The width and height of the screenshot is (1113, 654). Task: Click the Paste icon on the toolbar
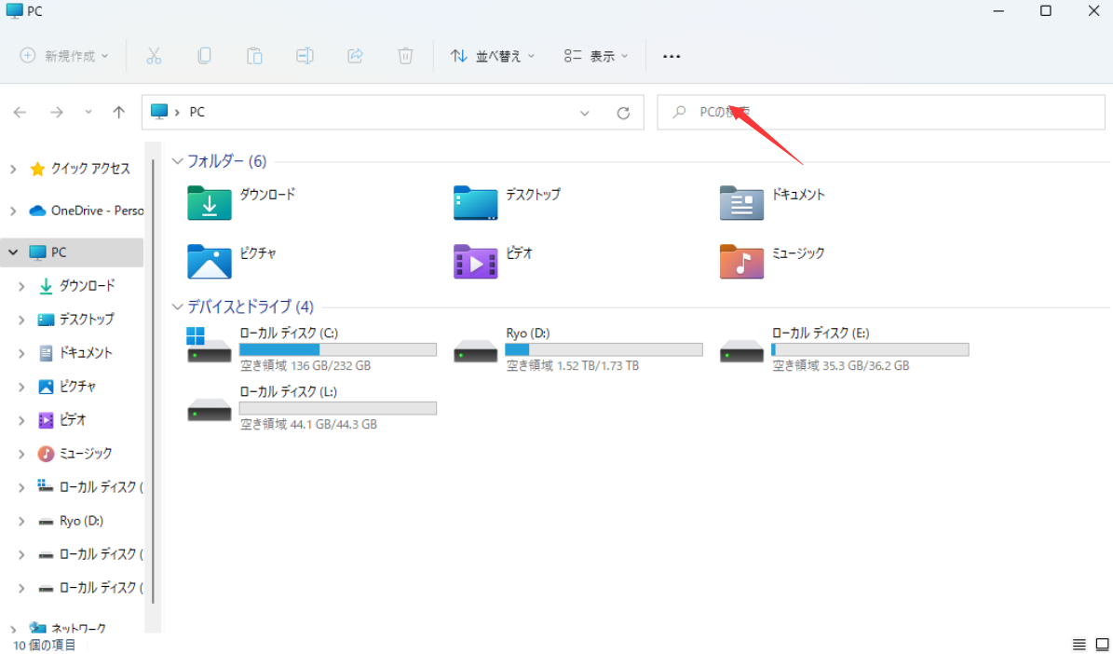pyautogui.click(x=254, y=55)
